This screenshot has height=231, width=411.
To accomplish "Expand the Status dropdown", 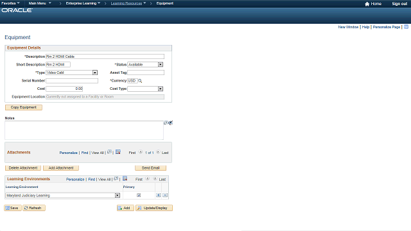I will [x=160, y=64].
